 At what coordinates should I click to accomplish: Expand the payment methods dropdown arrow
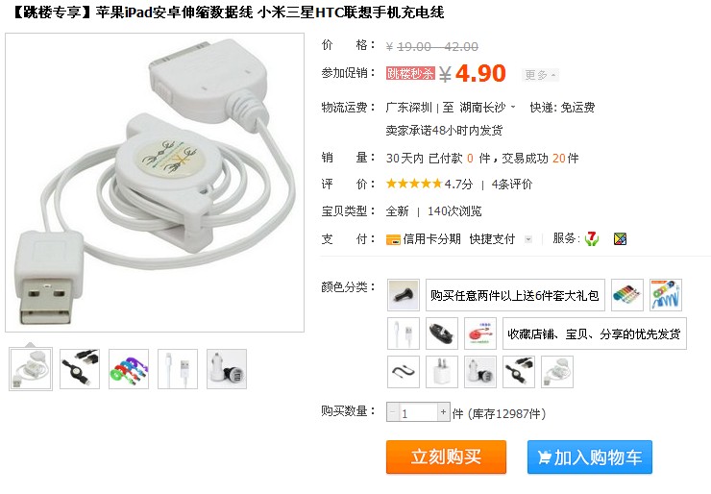click(527, 239)
